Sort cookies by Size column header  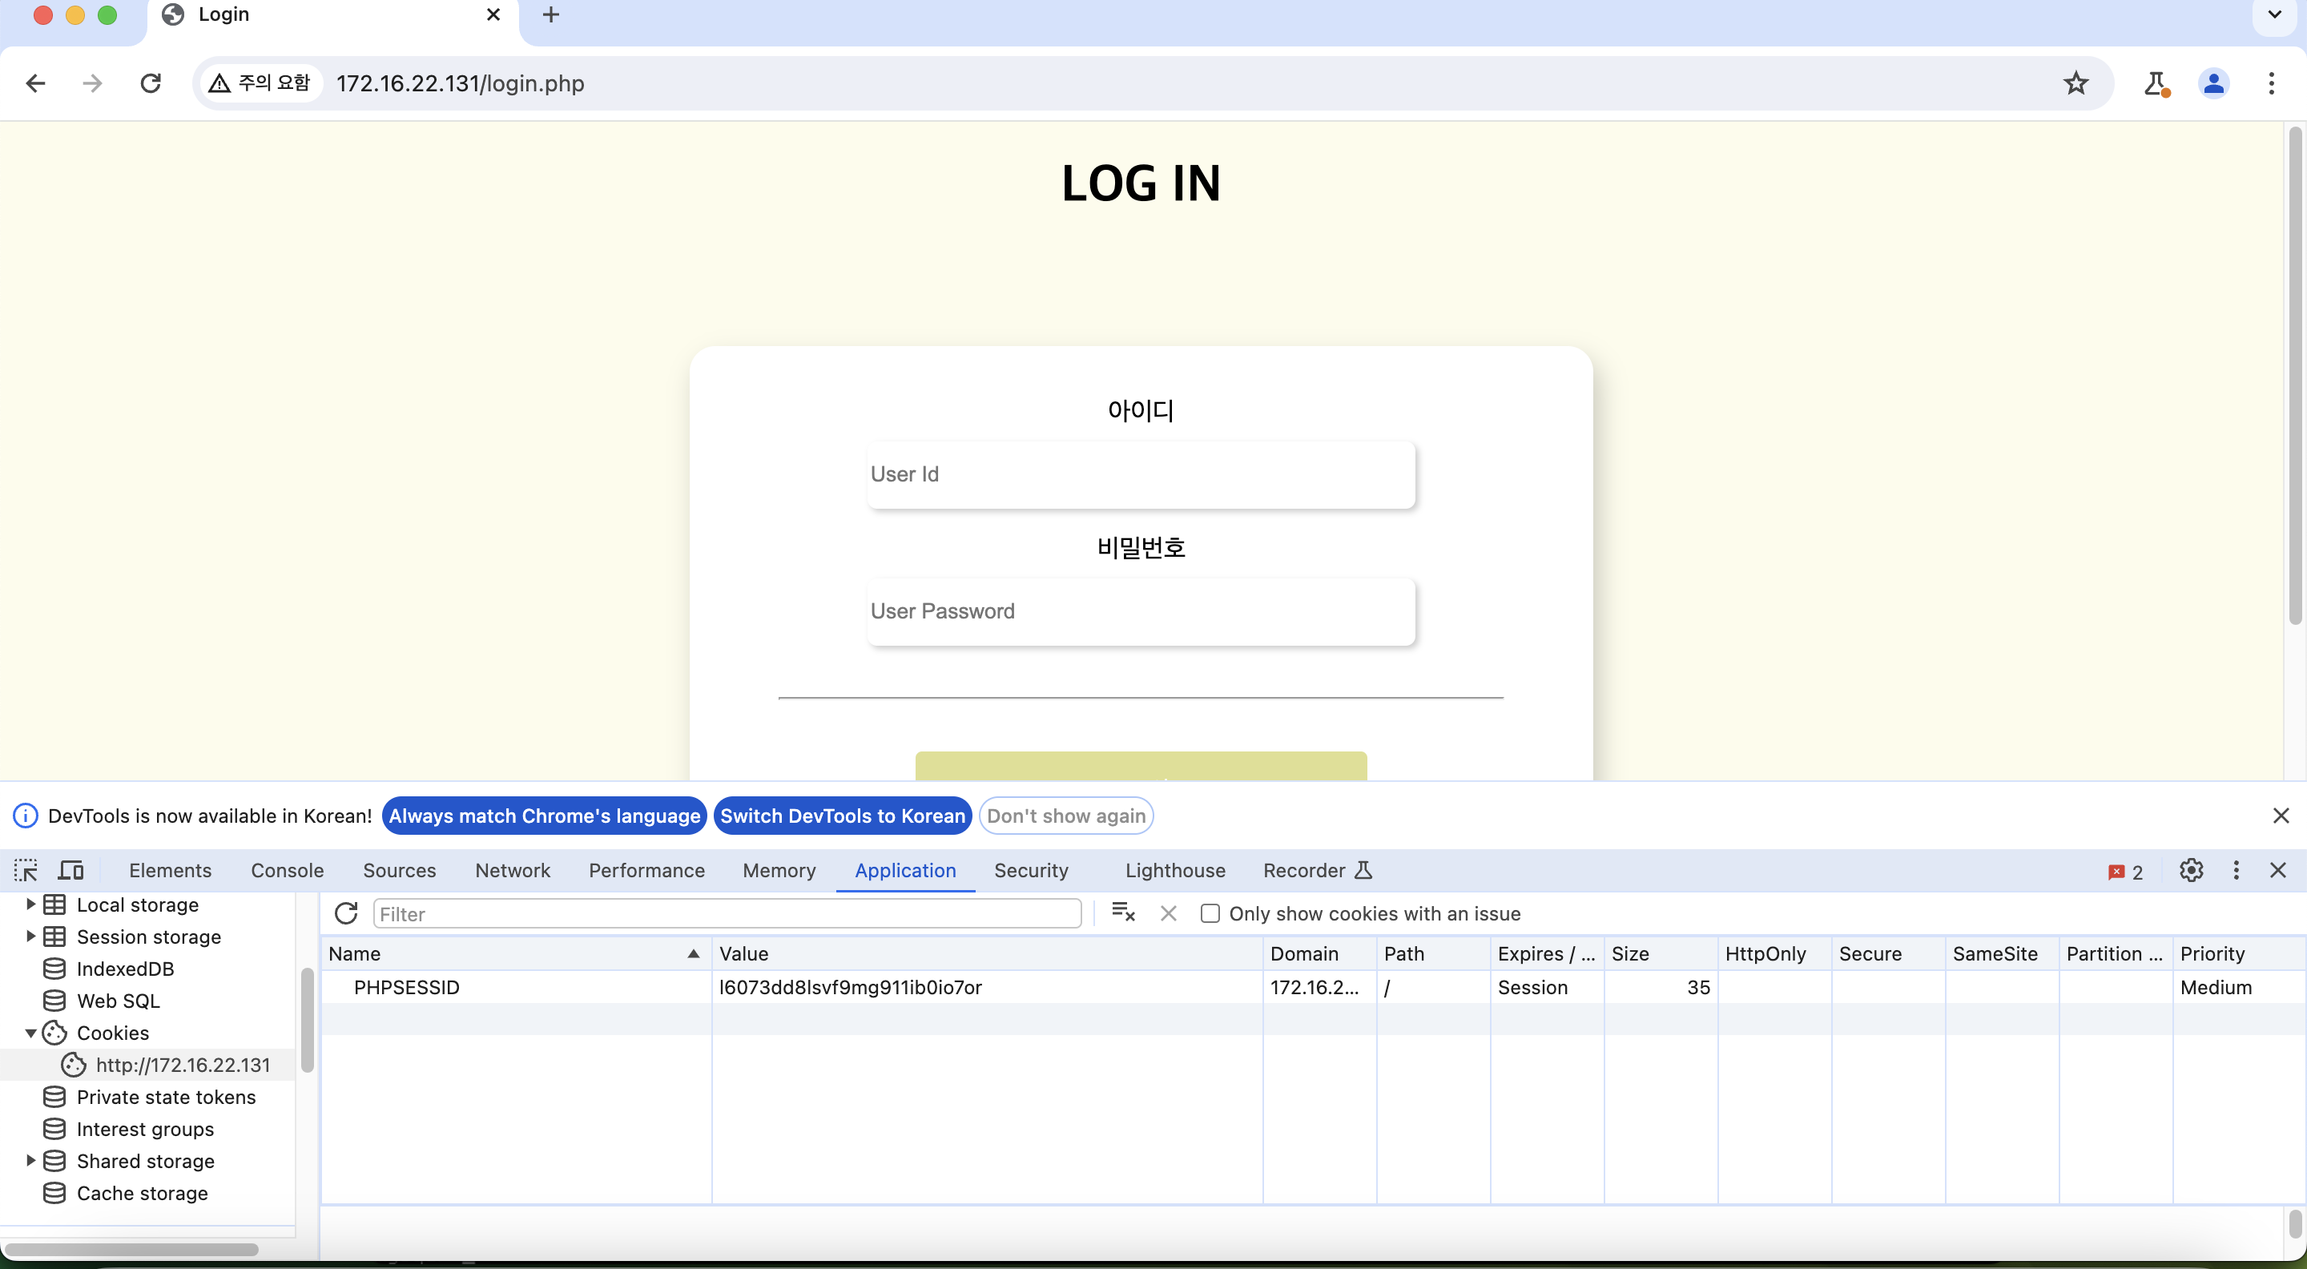1661,954
